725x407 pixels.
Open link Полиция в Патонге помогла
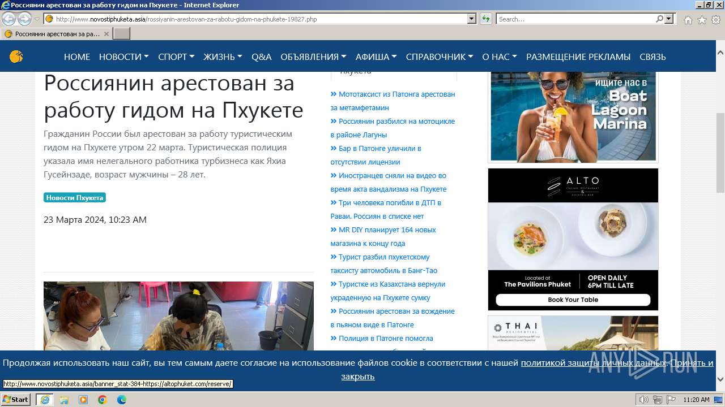point(382,338)
